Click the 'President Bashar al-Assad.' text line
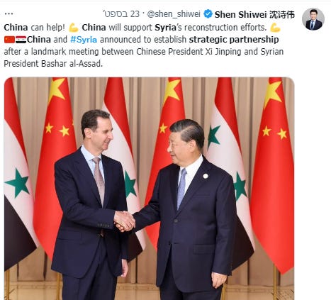This screenshot has height=300, width=331. tap(53, 64)
